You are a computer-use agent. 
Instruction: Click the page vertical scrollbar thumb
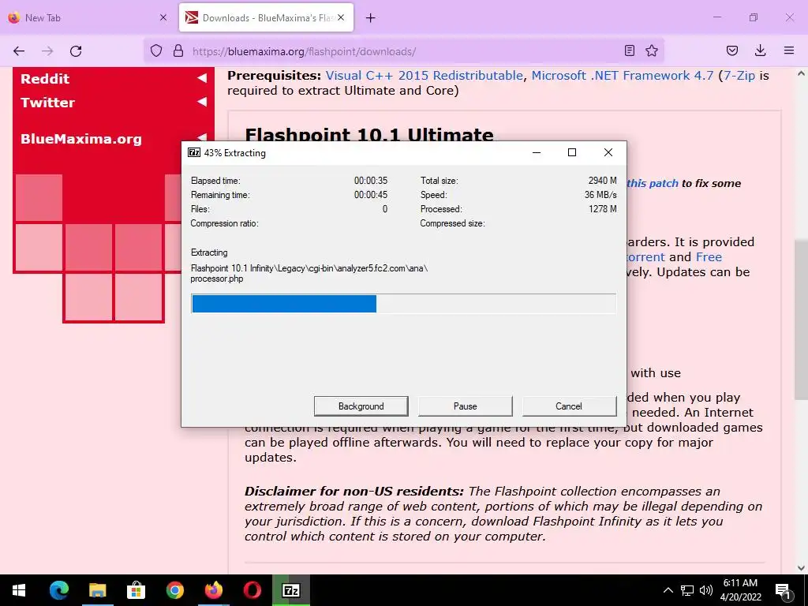[801, 320]
